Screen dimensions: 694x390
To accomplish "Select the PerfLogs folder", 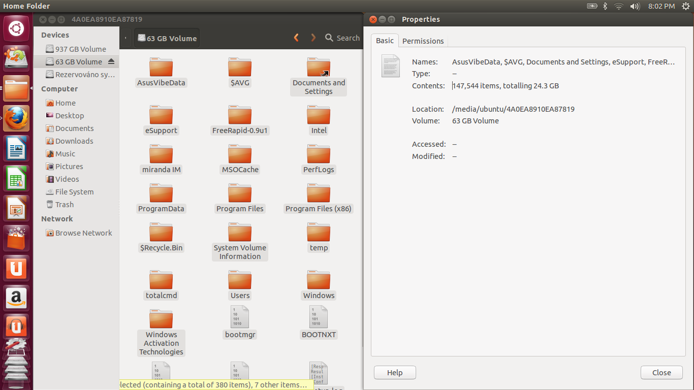I will click(x=319, y=159).
